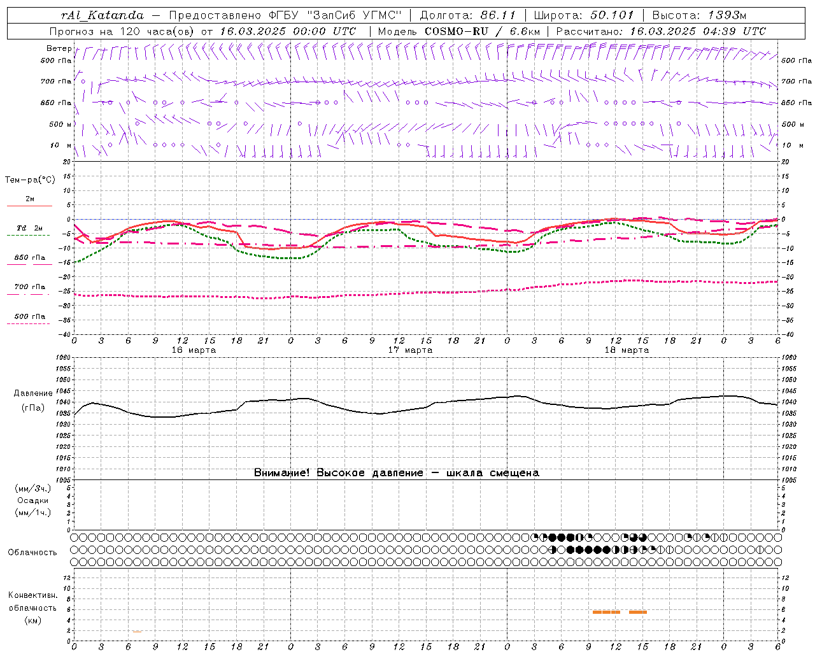Image resolution: width=815 pixels, height=652 pixels.
Task: Click the '(мм/1ч.)' precipitation unit label
Action: [x=33, y=513]
